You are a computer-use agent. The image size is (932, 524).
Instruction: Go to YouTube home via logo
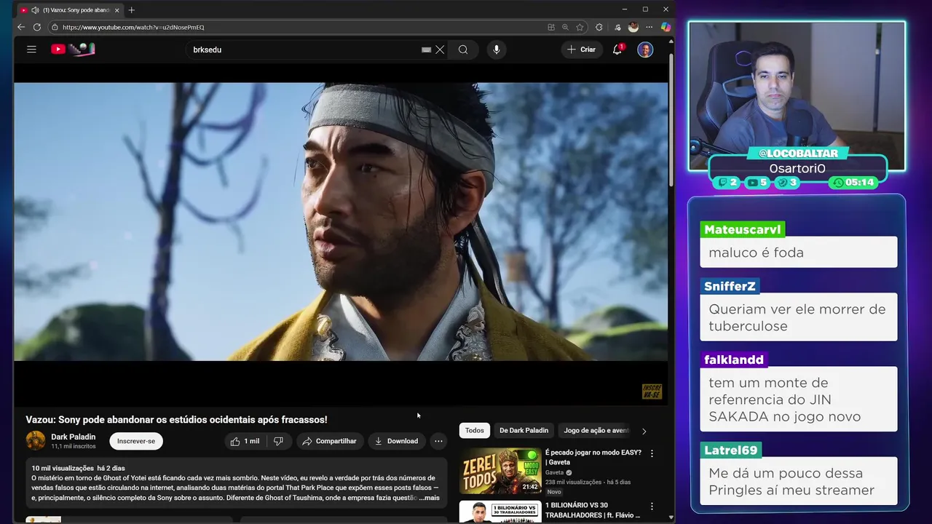click(x=73, y=49)
